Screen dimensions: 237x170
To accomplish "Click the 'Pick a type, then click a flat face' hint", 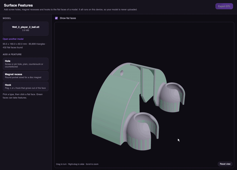I will (x=23, y=96).
